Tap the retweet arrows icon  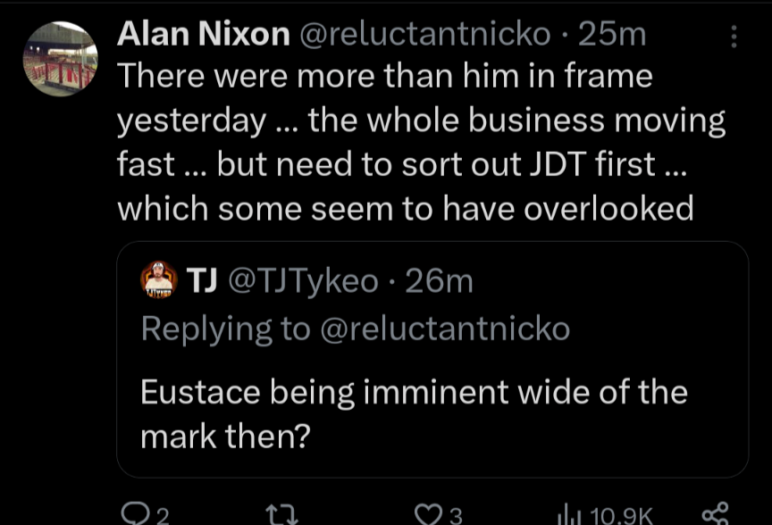coord(281,513)
